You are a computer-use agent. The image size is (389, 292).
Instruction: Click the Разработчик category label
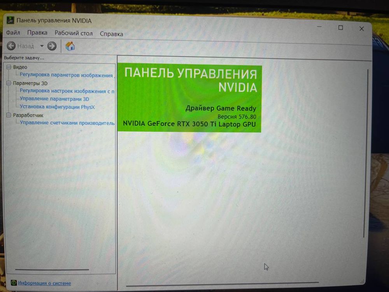28,115
